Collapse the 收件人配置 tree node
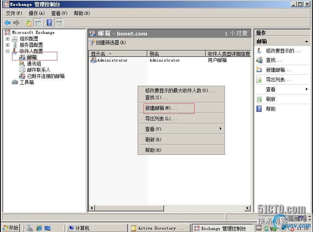The width and height of the screenshot is (313, 232). 7,51
